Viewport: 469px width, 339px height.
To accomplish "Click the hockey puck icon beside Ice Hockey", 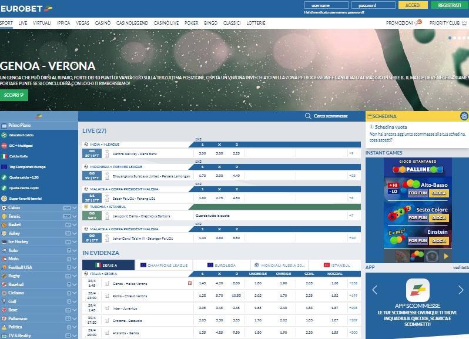I will (4, 241).
